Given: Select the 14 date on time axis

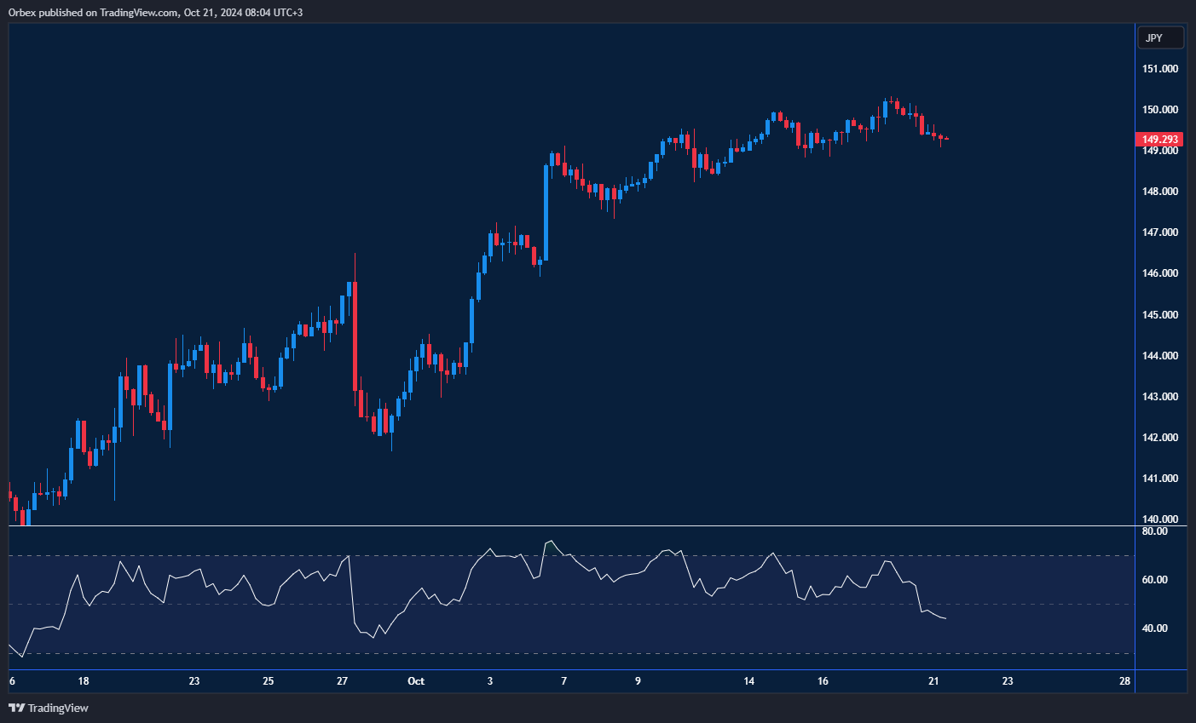Looking at the screenshot, I should coord(748,681).
